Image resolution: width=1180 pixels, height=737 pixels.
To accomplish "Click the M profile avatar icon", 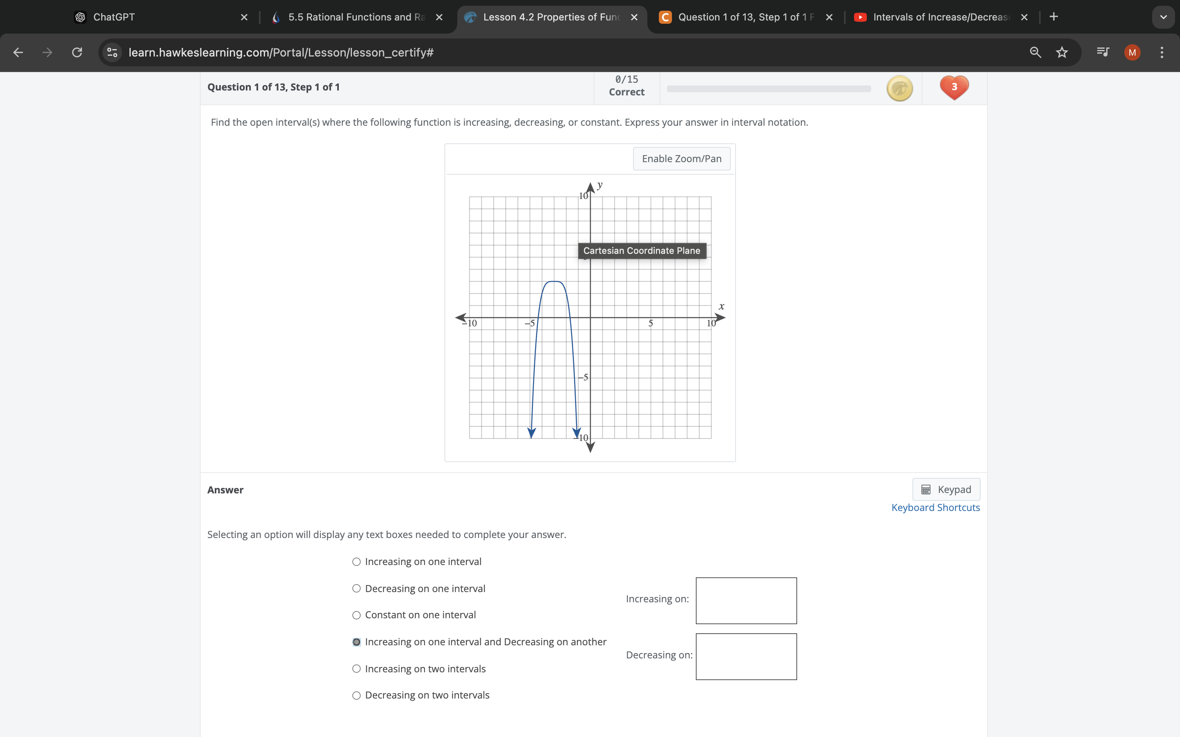I will point(1132,52).
